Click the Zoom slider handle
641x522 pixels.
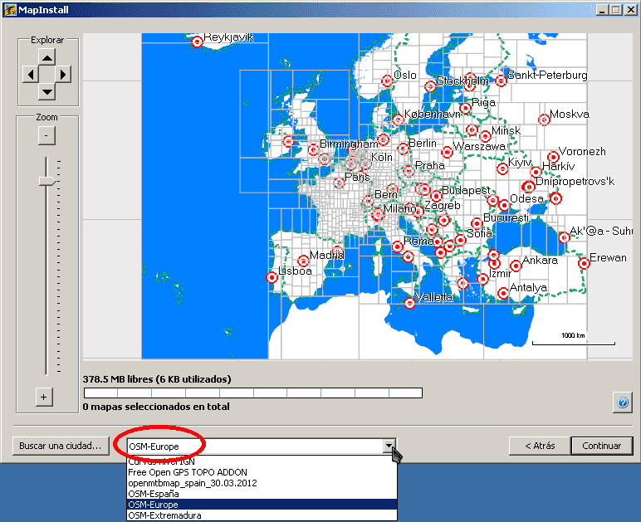pos(47,181)
